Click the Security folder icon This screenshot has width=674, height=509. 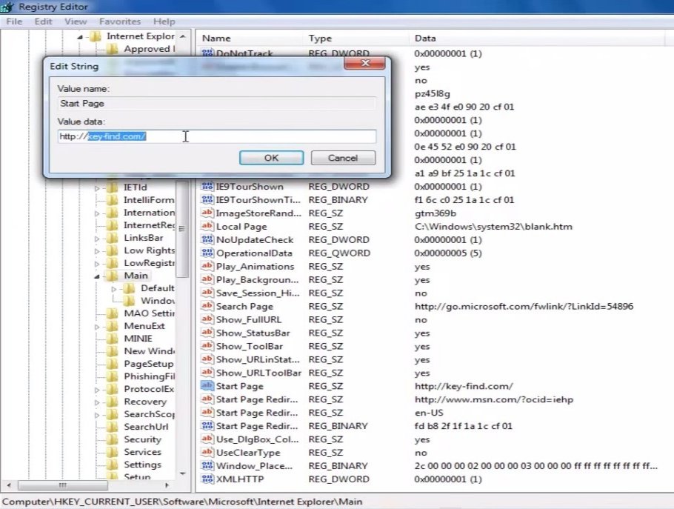[x=112, y=439]
